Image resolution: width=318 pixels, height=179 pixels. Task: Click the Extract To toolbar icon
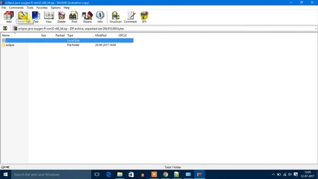(x=23, y=17)
